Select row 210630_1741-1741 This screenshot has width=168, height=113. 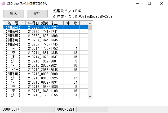tap(46, 31)
